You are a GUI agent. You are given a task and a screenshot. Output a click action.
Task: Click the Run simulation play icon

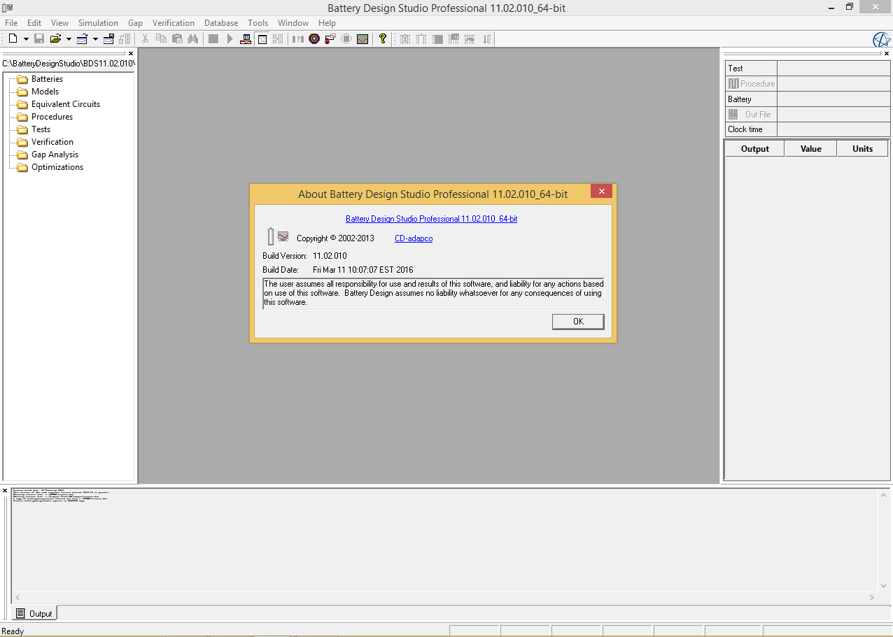[x=230, y=39]
